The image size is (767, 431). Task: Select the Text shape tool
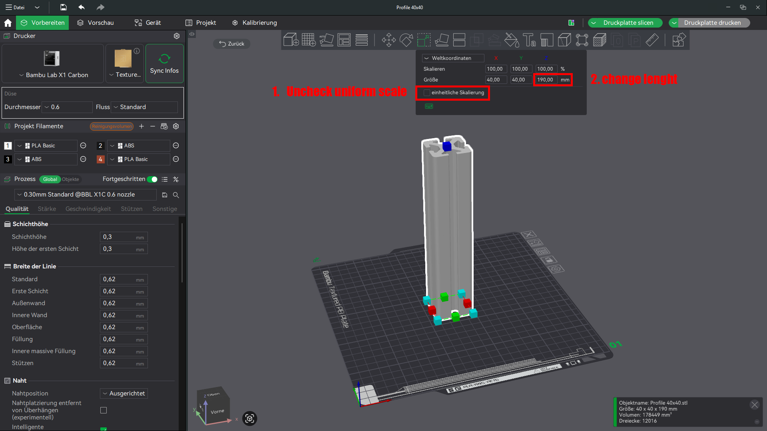click(529, 40)
